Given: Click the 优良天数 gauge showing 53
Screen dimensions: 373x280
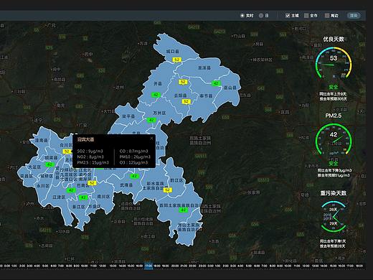Looking at the screenshot, I should point(334,62).
